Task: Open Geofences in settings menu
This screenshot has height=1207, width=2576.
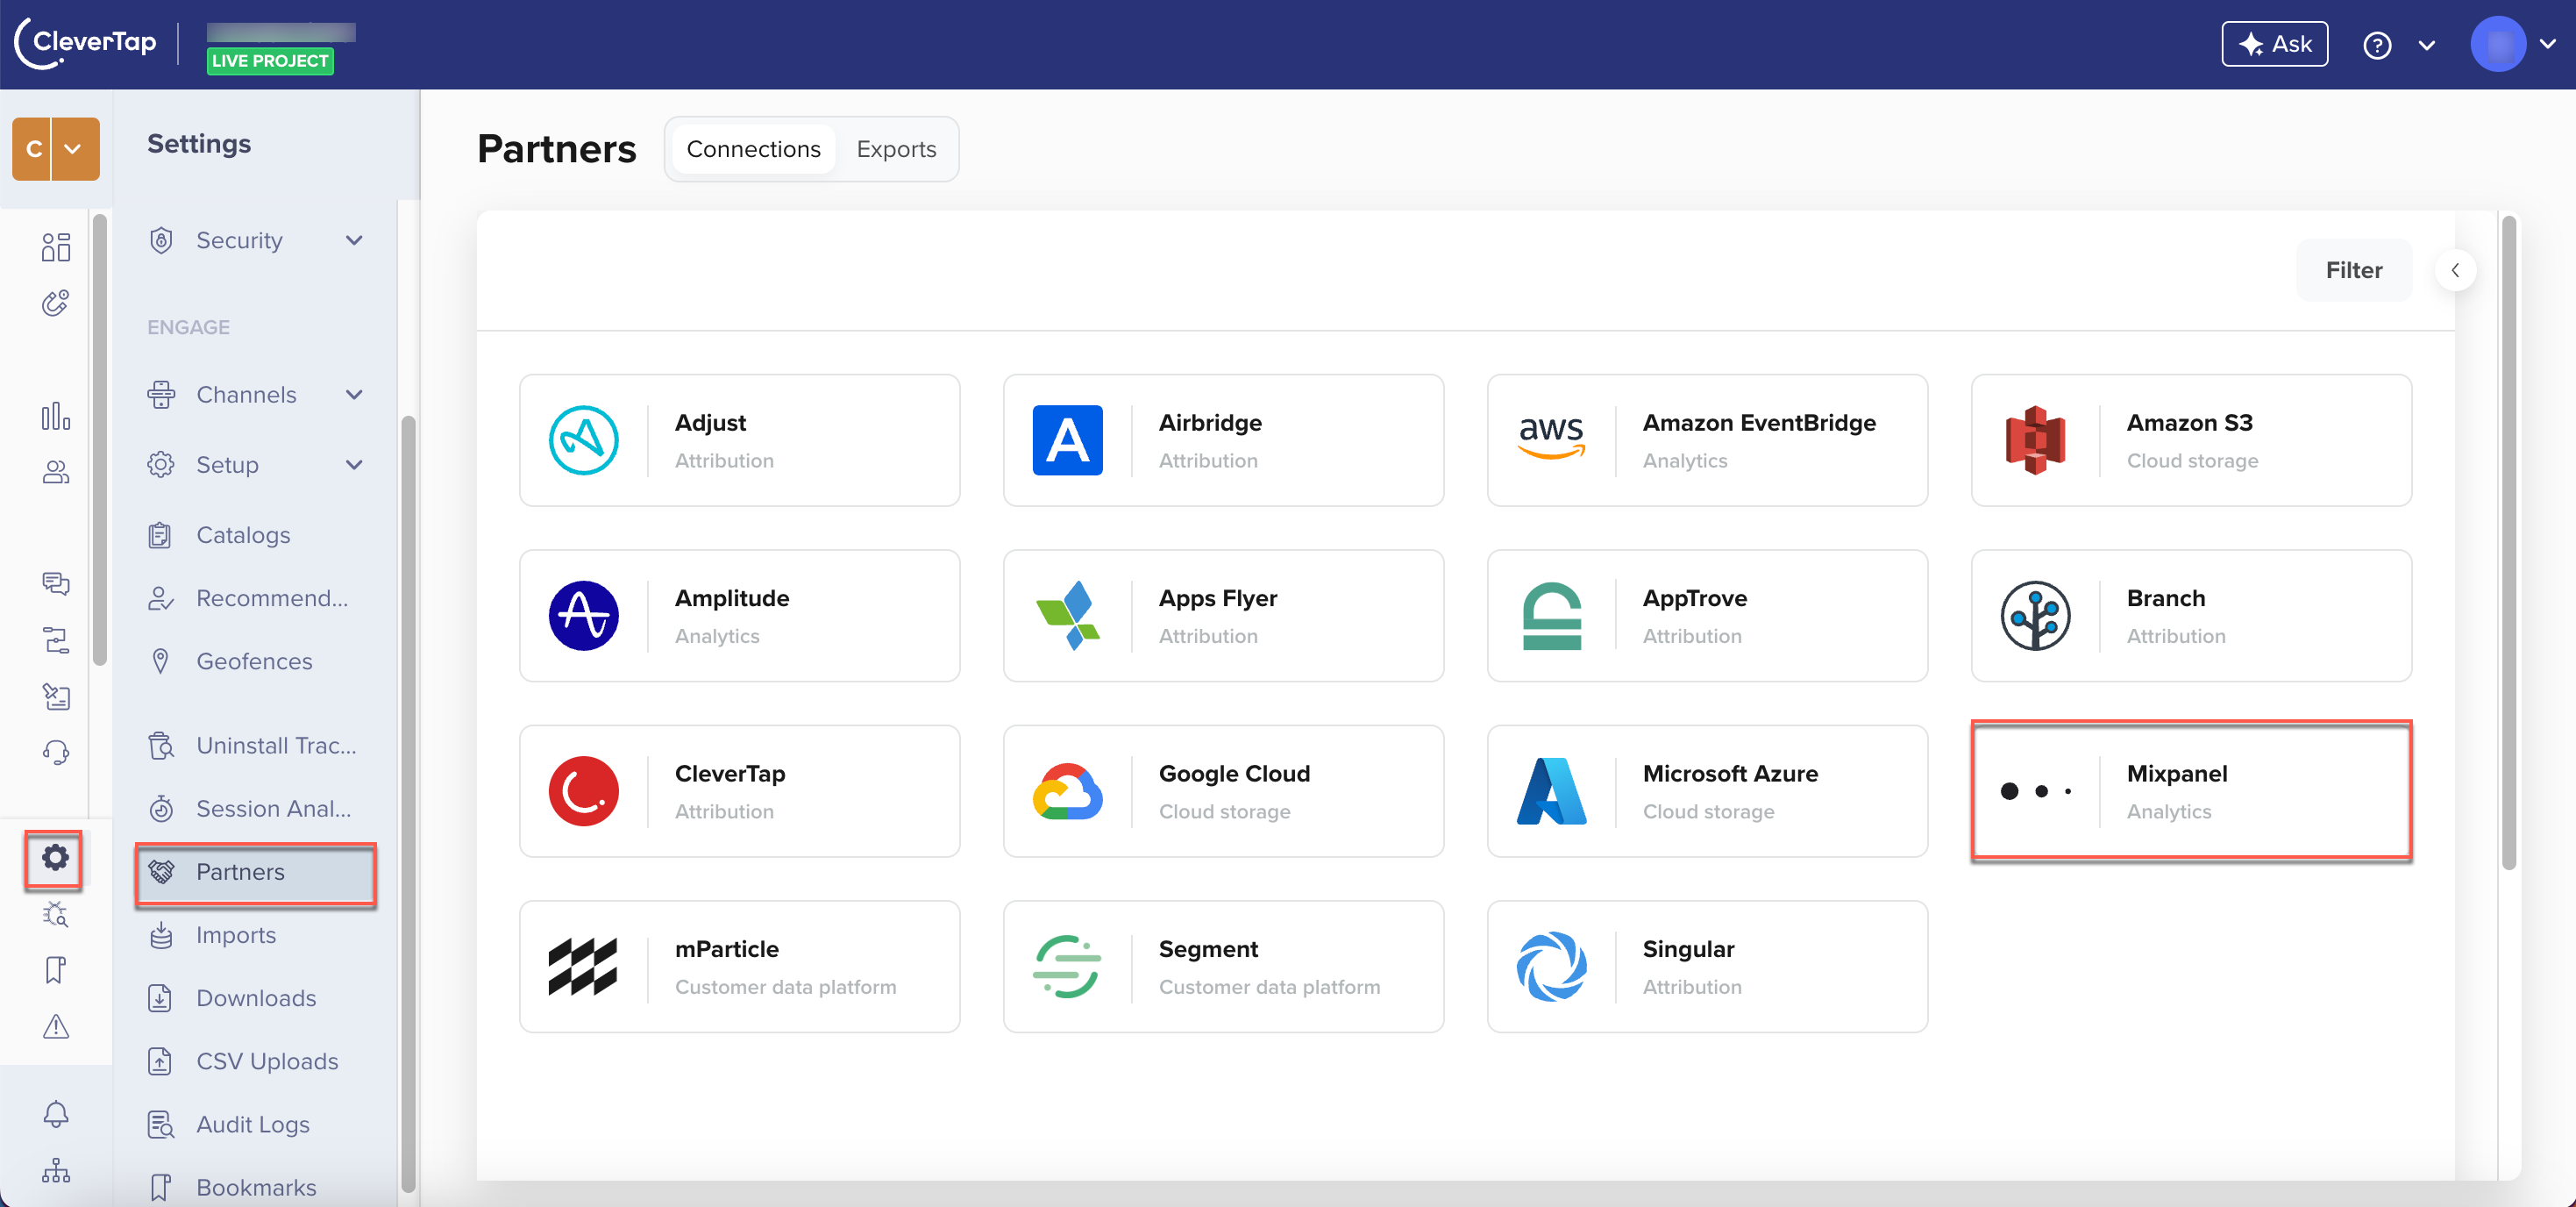Action: coord(256,661)
